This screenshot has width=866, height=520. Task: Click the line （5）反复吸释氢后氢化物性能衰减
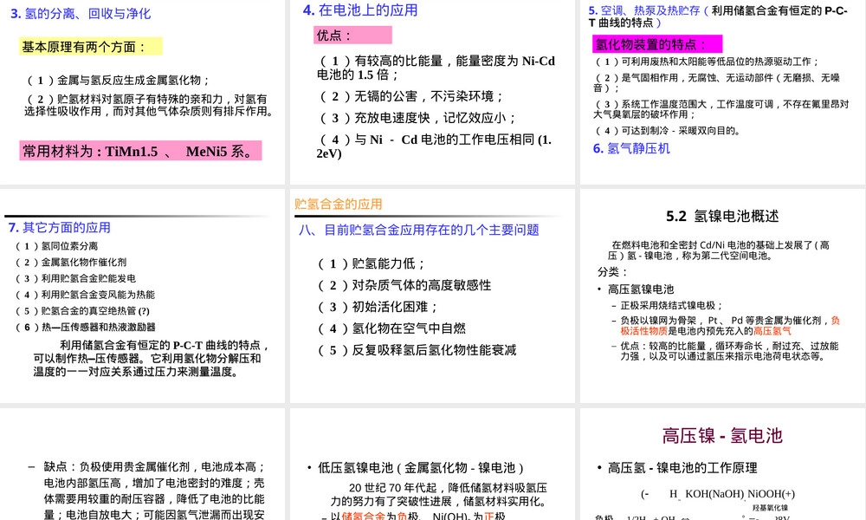click(417, 350)
